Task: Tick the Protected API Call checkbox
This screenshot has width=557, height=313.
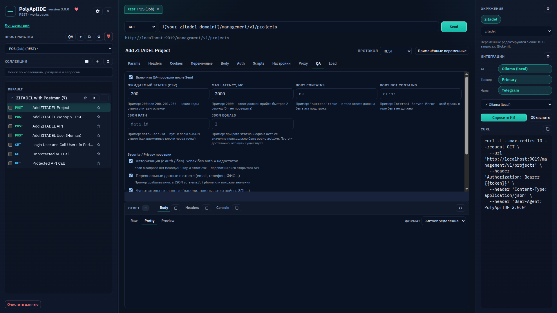Action: pos(10,163)
